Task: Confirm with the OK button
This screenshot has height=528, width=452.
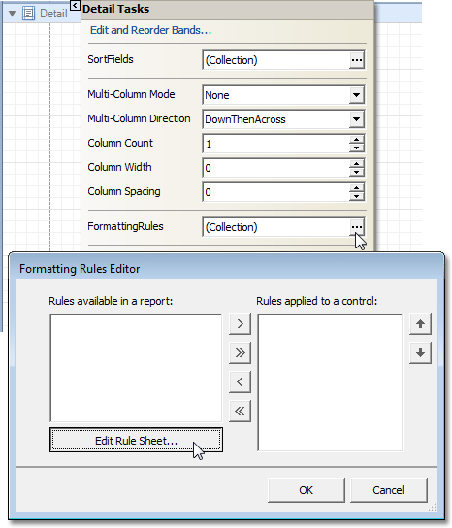Action: click(306, 490)
